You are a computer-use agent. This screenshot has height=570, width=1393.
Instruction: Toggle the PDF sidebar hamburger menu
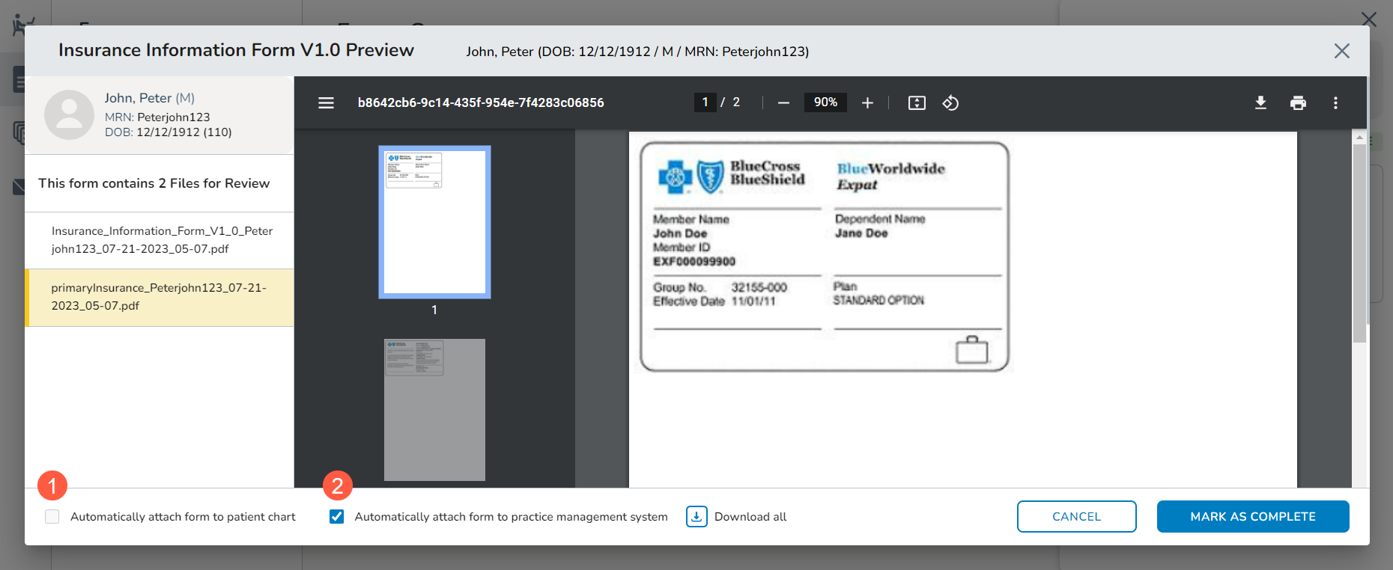point(326,103)
